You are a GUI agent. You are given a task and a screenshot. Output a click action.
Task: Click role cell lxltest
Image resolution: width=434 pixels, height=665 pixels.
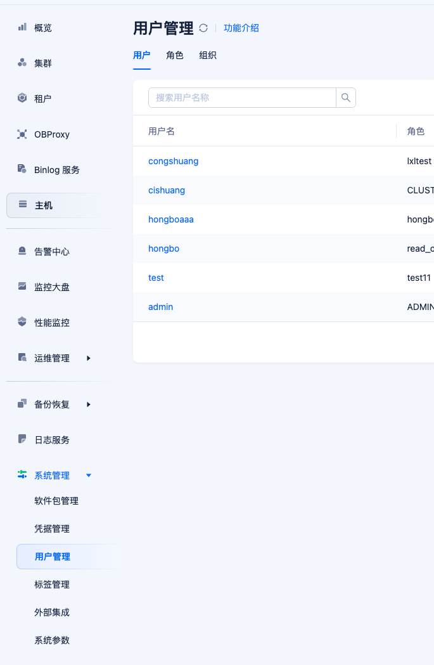(x=419, y=161)
